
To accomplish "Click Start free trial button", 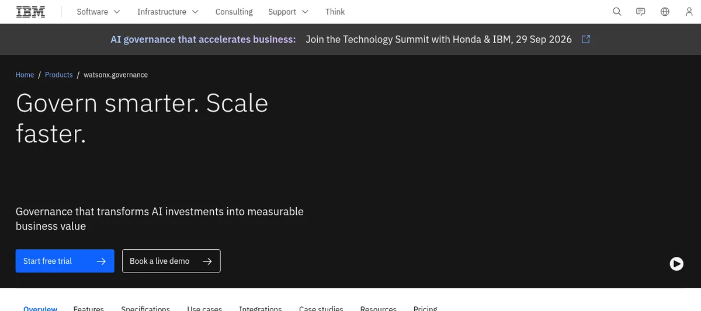I will point(65,261).
